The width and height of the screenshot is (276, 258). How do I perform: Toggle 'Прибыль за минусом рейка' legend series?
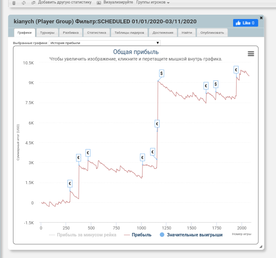point(83,235)
